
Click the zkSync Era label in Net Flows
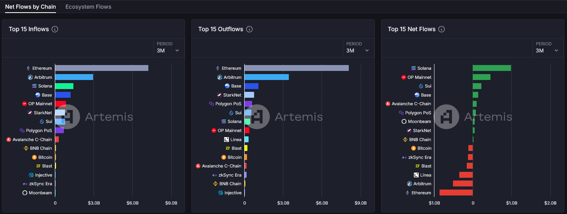click(x=420, y=157)
